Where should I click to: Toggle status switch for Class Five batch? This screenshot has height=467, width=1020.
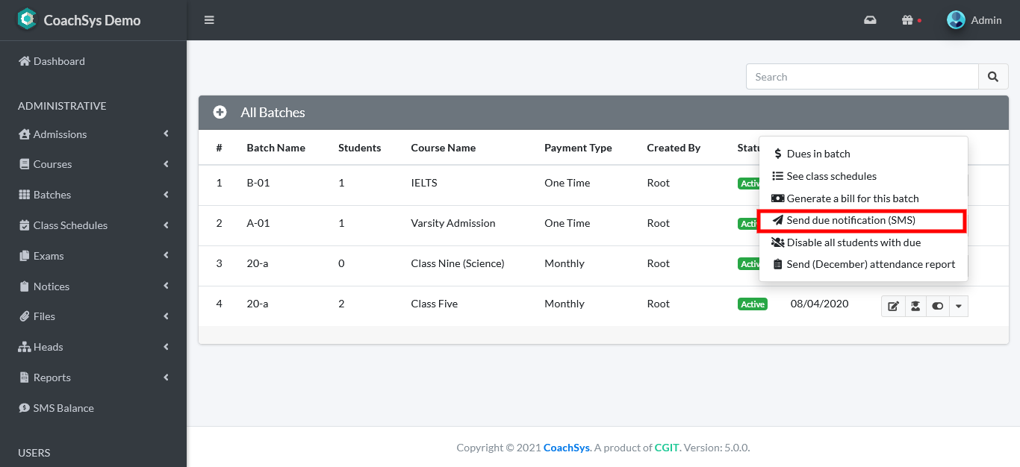937,306
